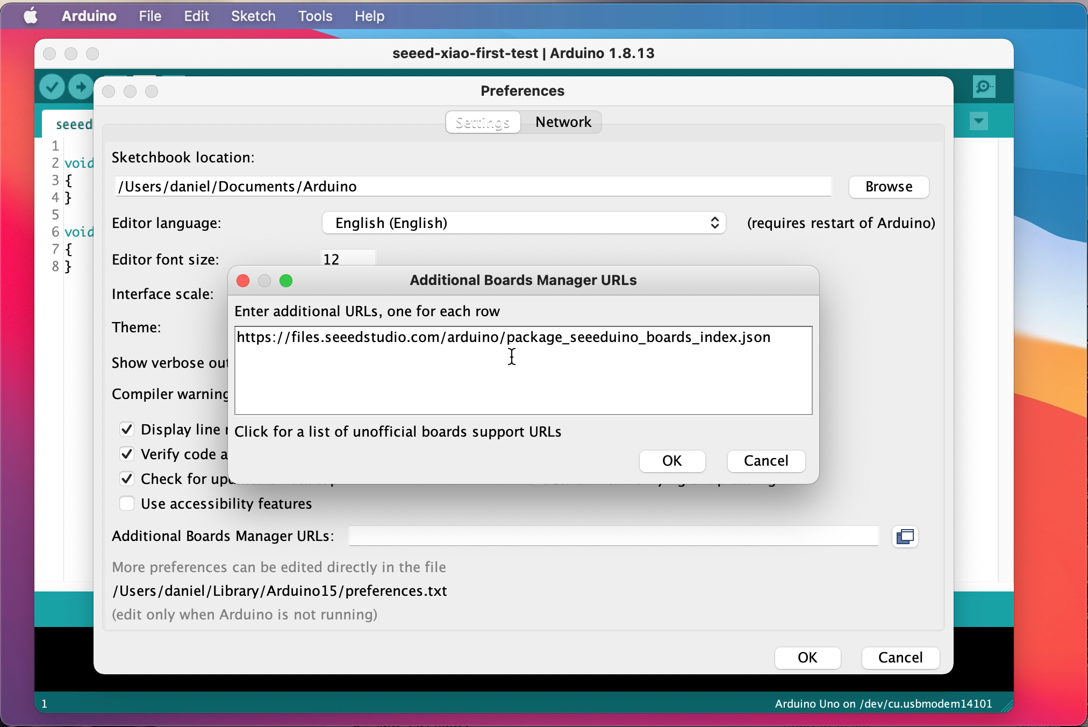The image size is (1088, 727).
Task: Click the Sketchbook location path field
Action: [473, 186]
